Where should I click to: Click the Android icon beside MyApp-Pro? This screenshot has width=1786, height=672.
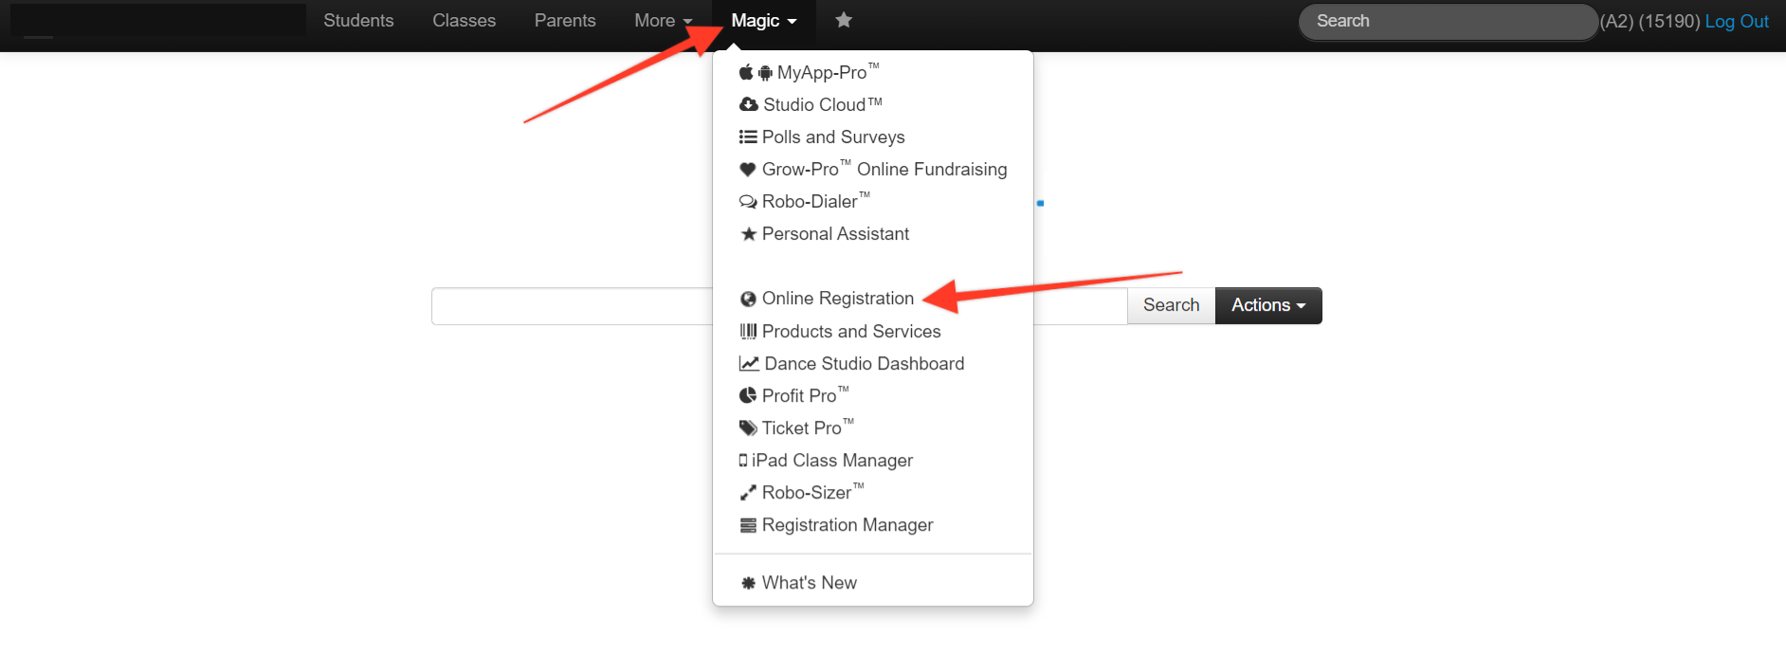[x=765, y=73]
